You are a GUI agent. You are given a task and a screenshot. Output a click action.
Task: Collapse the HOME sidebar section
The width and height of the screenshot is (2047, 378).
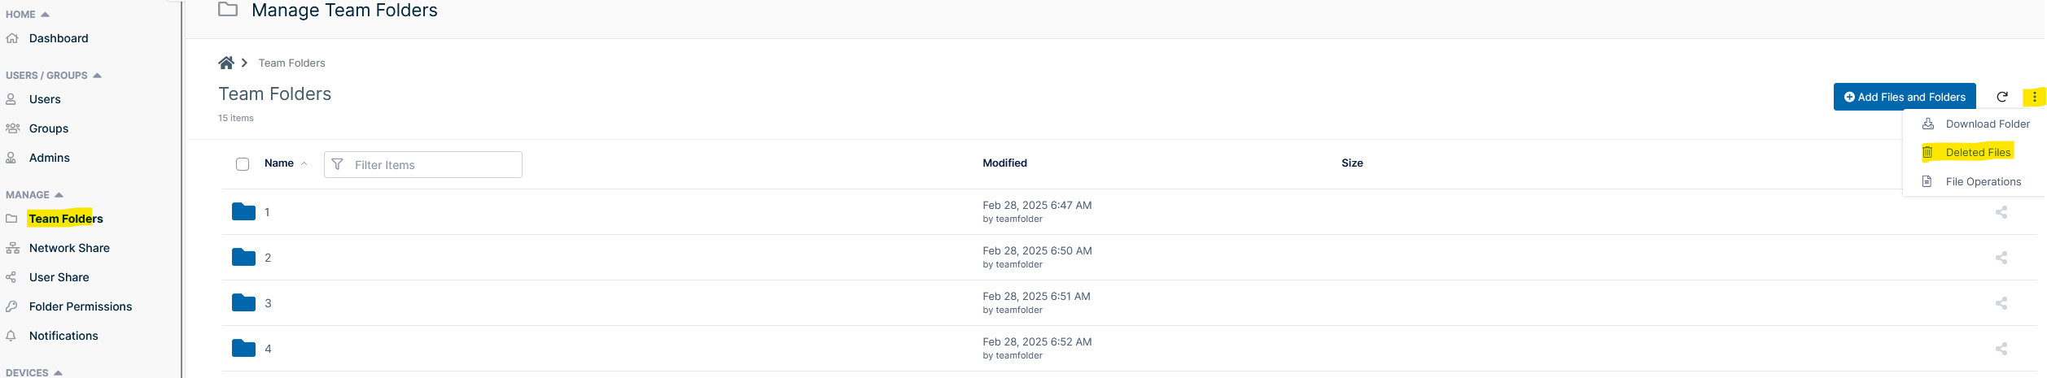45,15
